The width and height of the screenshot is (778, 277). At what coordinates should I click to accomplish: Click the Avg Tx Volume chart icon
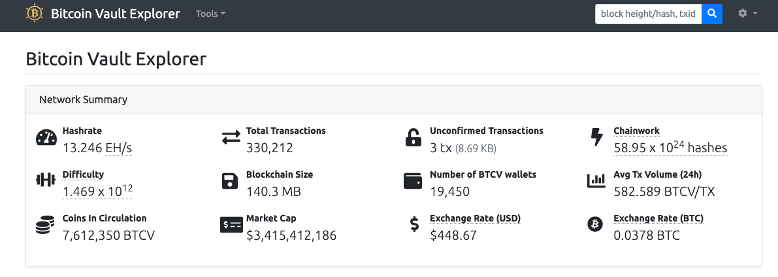click(x=596, y=181)
